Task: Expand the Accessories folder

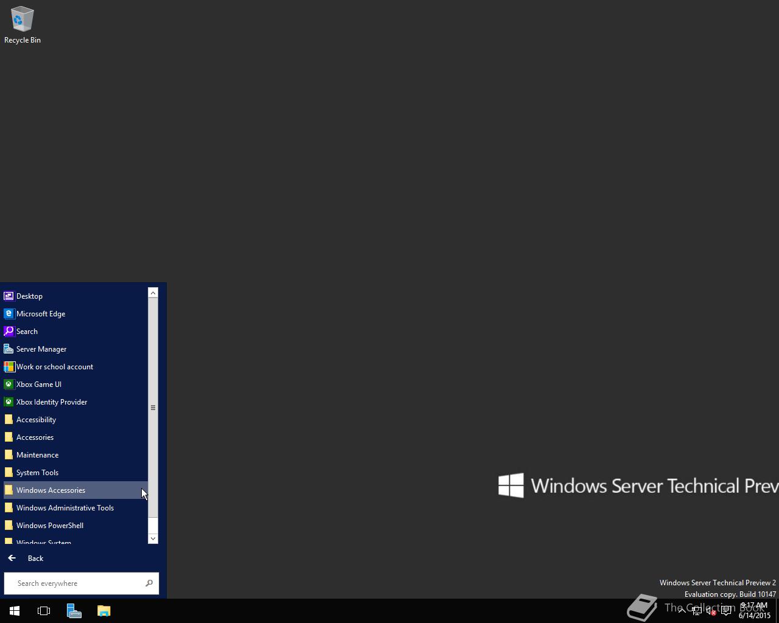Action: [x=75, y=437]
